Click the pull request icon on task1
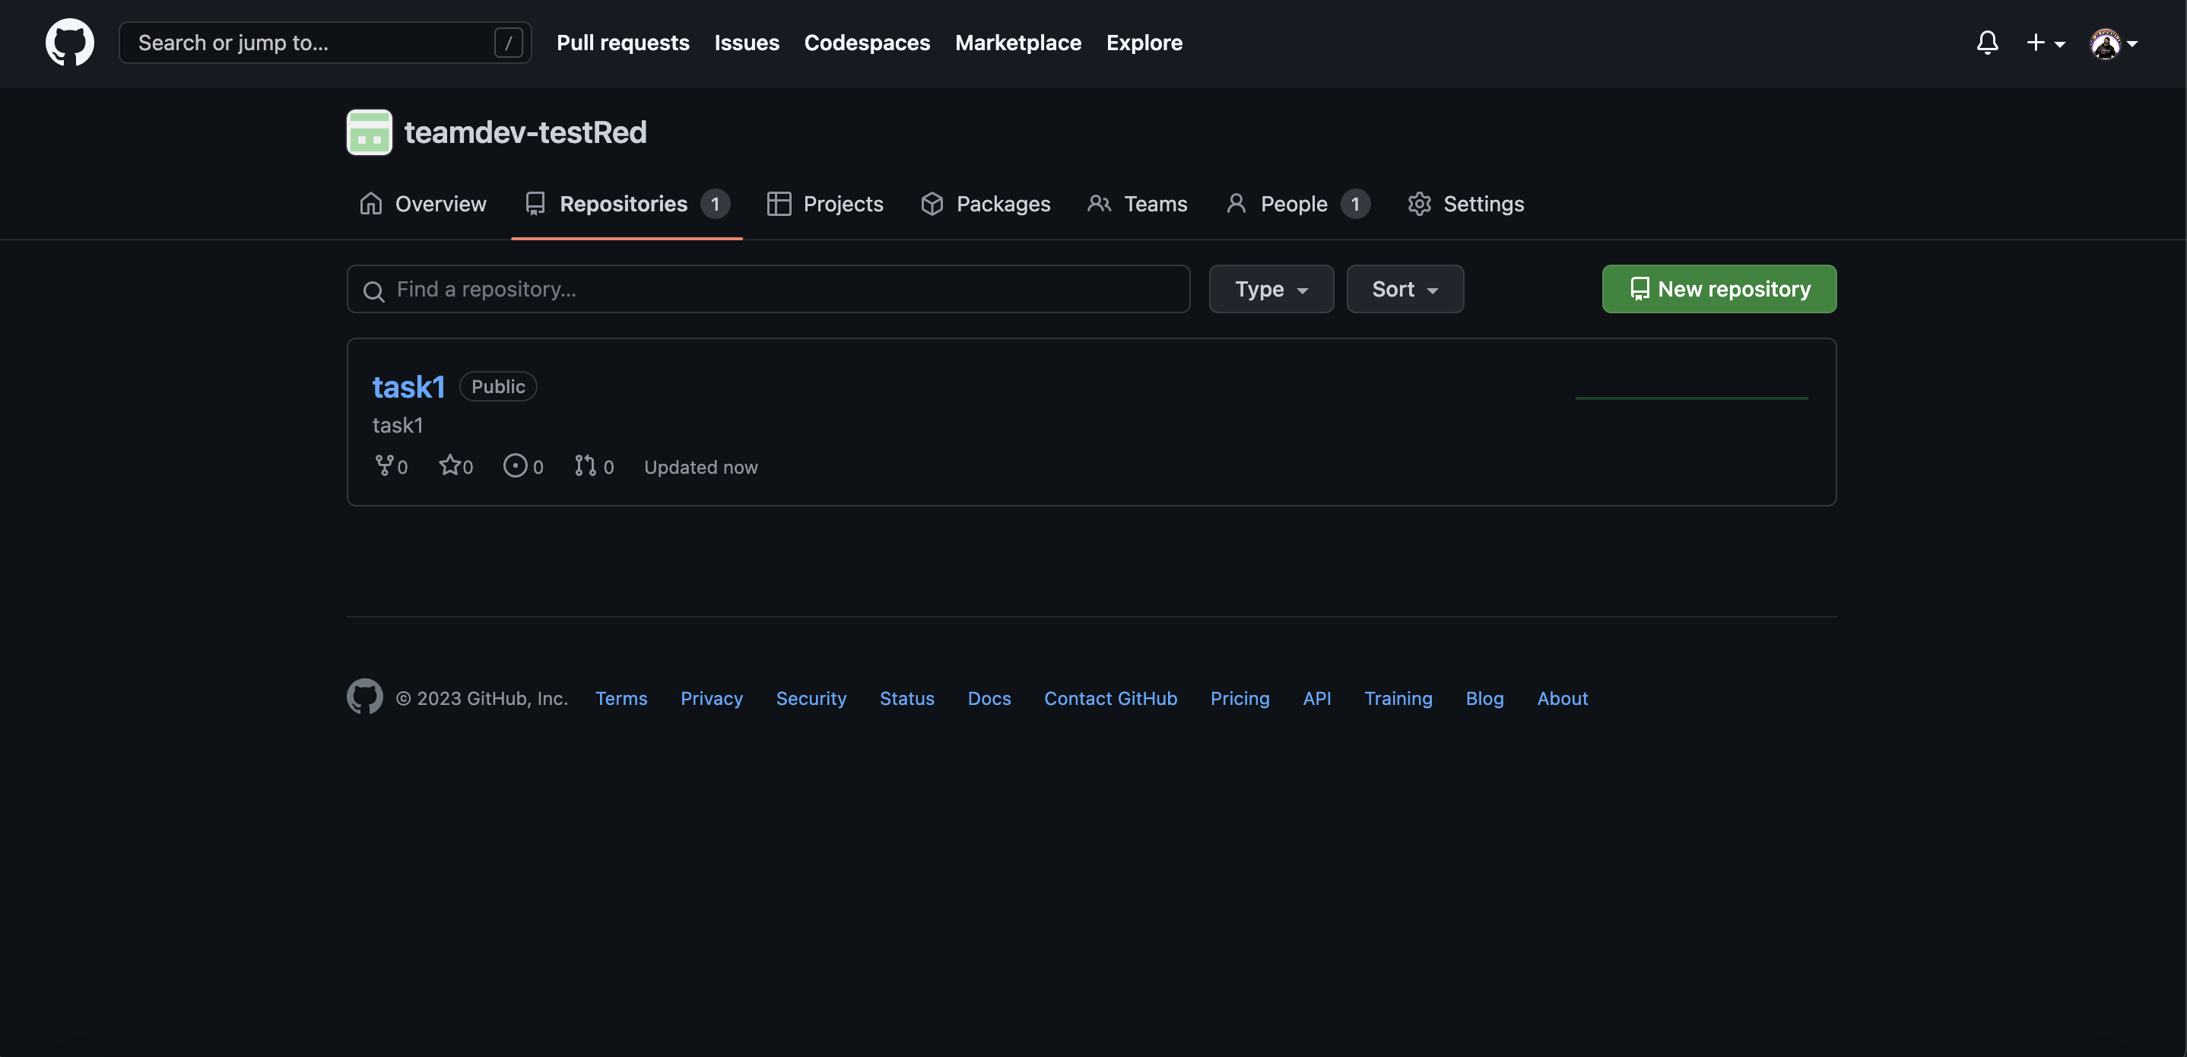The image size is (2187, 1057). pyautogui.click(x=583, y=465)
